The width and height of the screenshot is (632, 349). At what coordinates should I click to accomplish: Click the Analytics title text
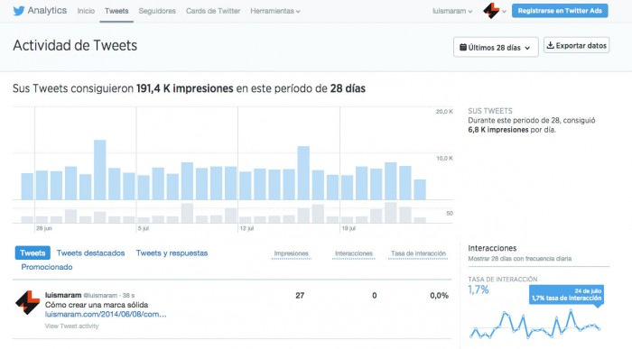tap(47, 11)
